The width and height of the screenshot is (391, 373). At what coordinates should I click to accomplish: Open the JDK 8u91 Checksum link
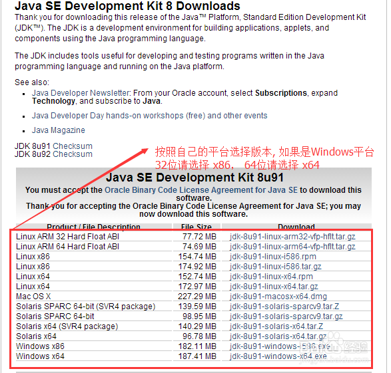point(73,146)
